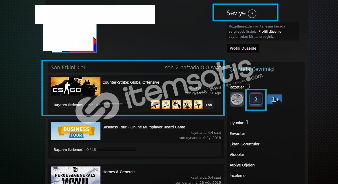338x184 pixels.
Task: Click the 'son 2 haftada 0.0 saat' text
Action: tap(193, 67)
